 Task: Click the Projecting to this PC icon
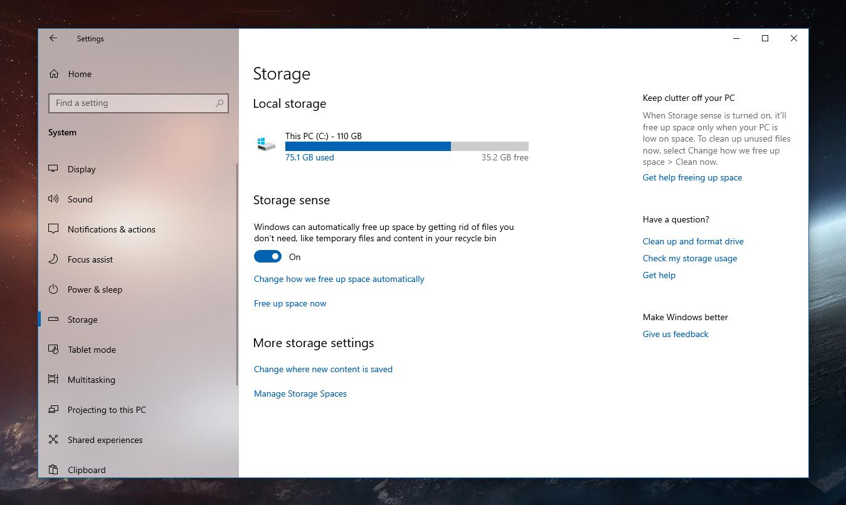pos(53,410)
